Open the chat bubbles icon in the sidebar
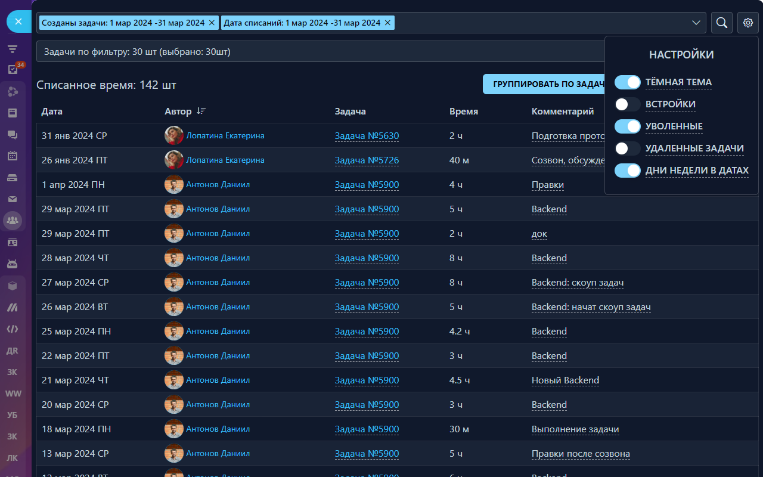This screenshot has width=763, height=477. coord(13,135)
